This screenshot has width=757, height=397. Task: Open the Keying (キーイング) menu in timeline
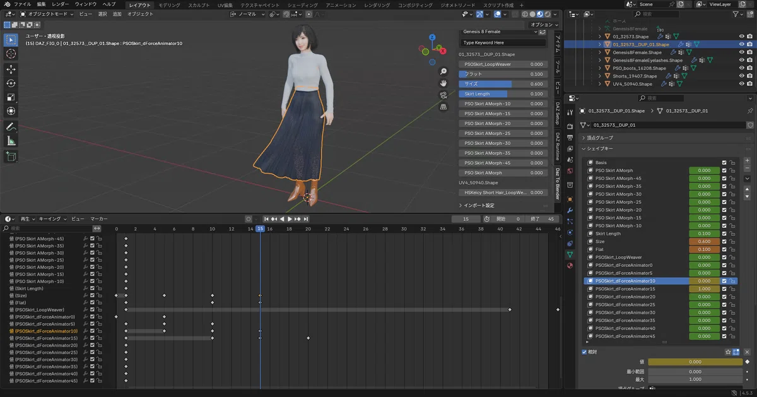[x=52, y=218]
